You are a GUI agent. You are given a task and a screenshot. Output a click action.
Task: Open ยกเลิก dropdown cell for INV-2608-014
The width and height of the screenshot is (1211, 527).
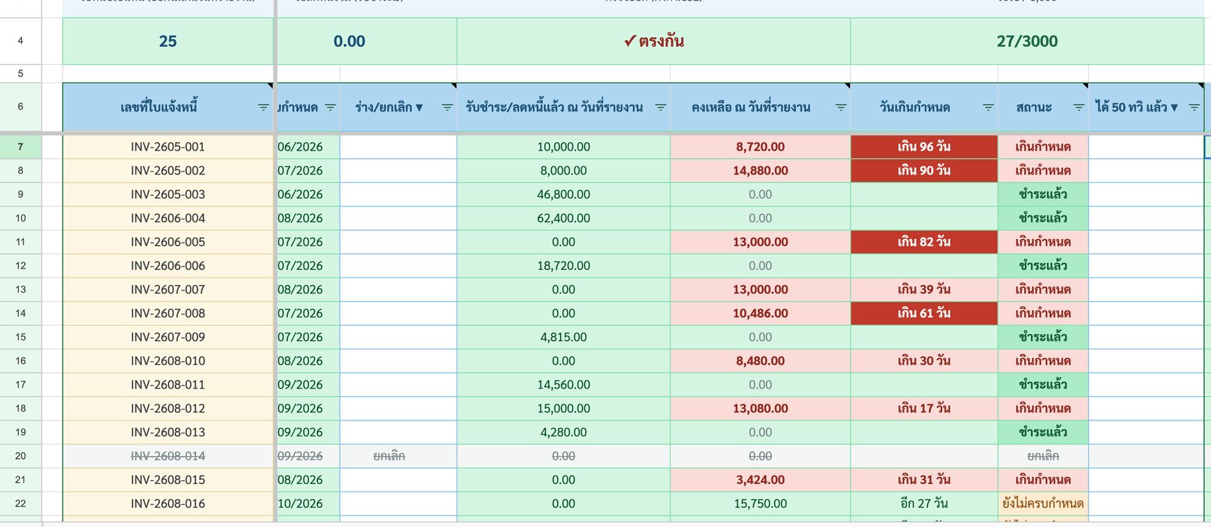(x=398, y=456)
